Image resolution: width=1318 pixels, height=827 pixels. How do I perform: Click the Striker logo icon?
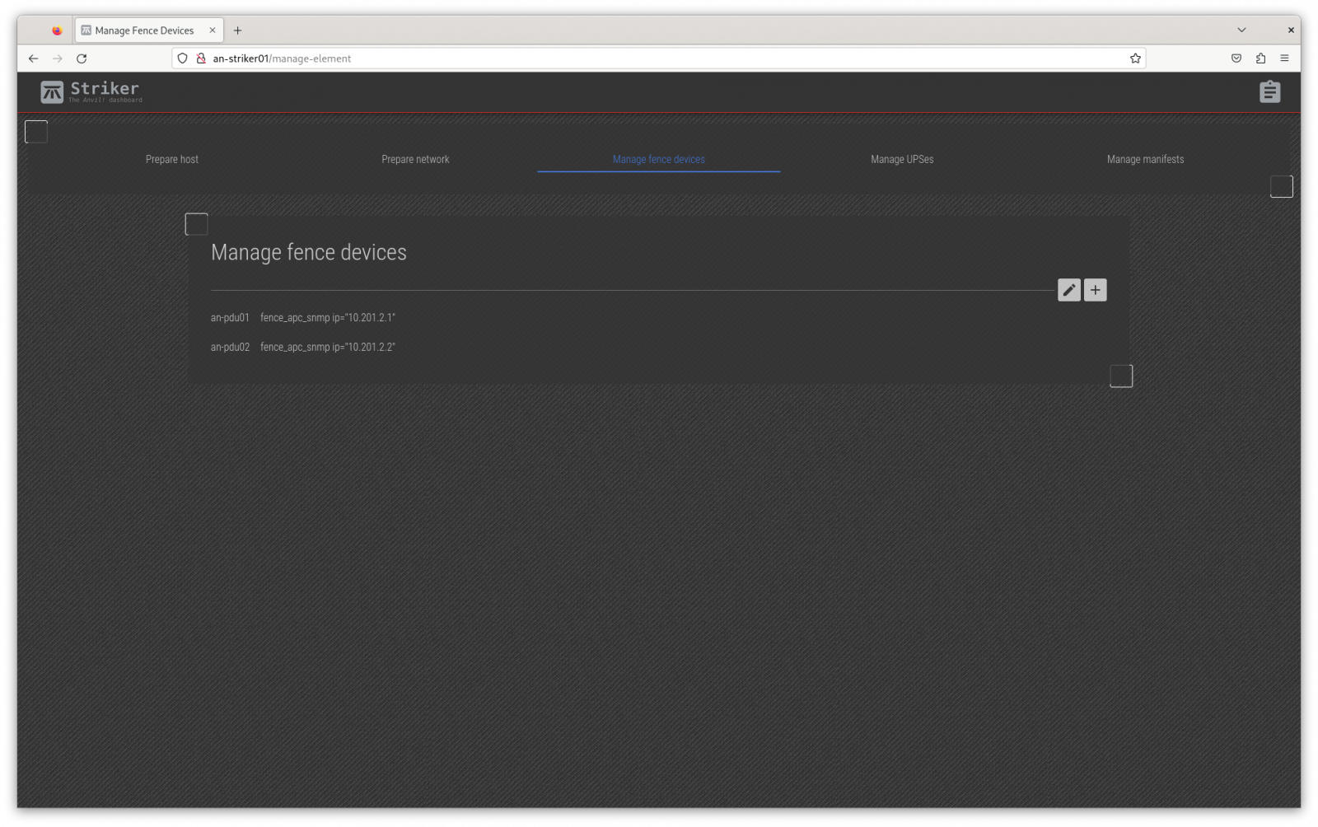point(52,91)
